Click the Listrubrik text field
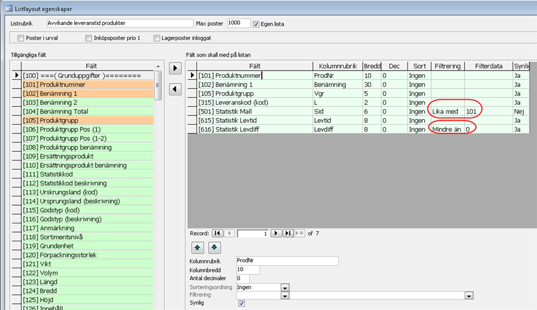 pos(120,24)
